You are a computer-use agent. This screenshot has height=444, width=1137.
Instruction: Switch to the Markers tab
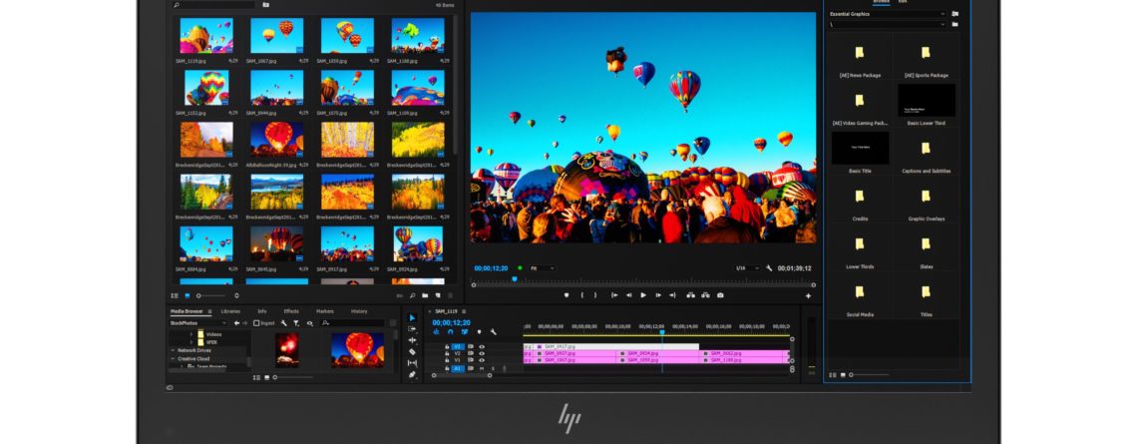325,311
